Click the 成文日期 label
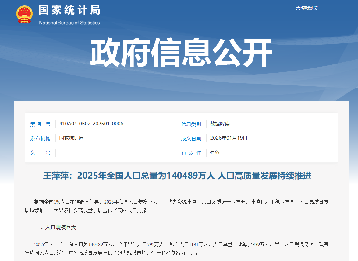The height and width of the screenshot is (261, 358). coord(191,138)
